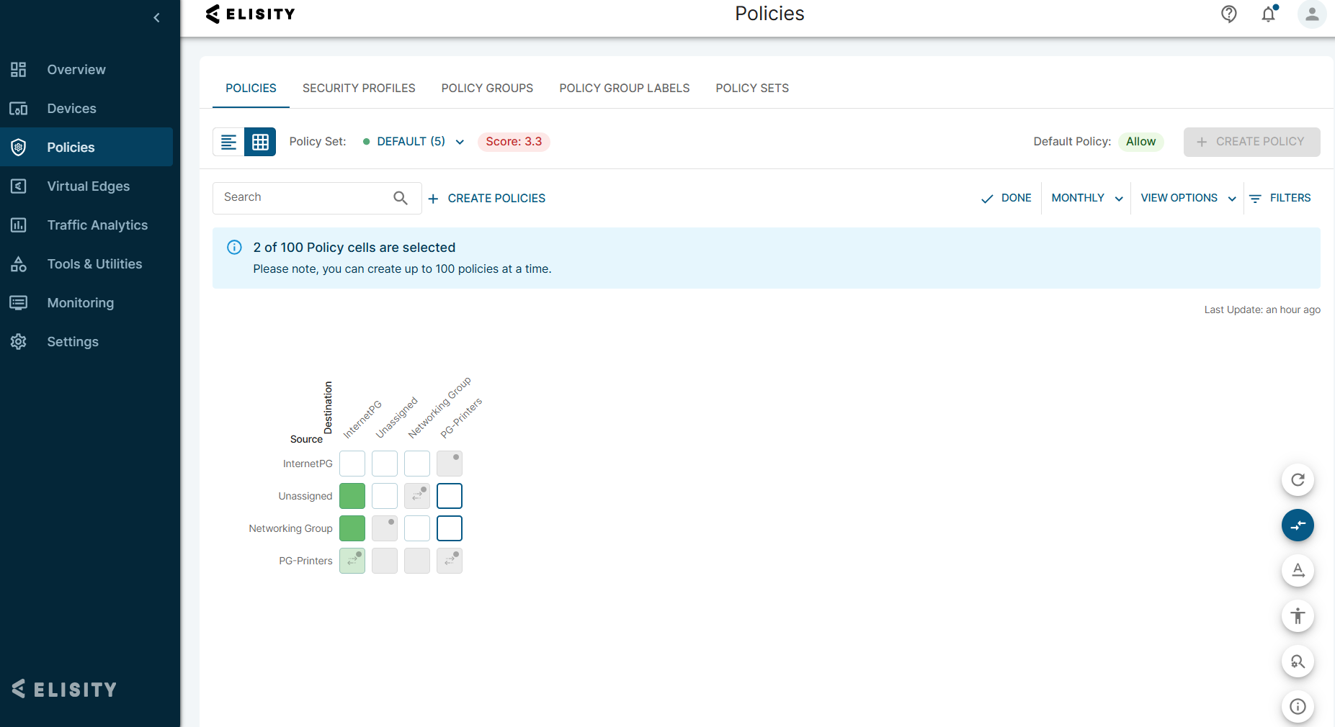Collapse the left sidebar with the chevron

156,18
